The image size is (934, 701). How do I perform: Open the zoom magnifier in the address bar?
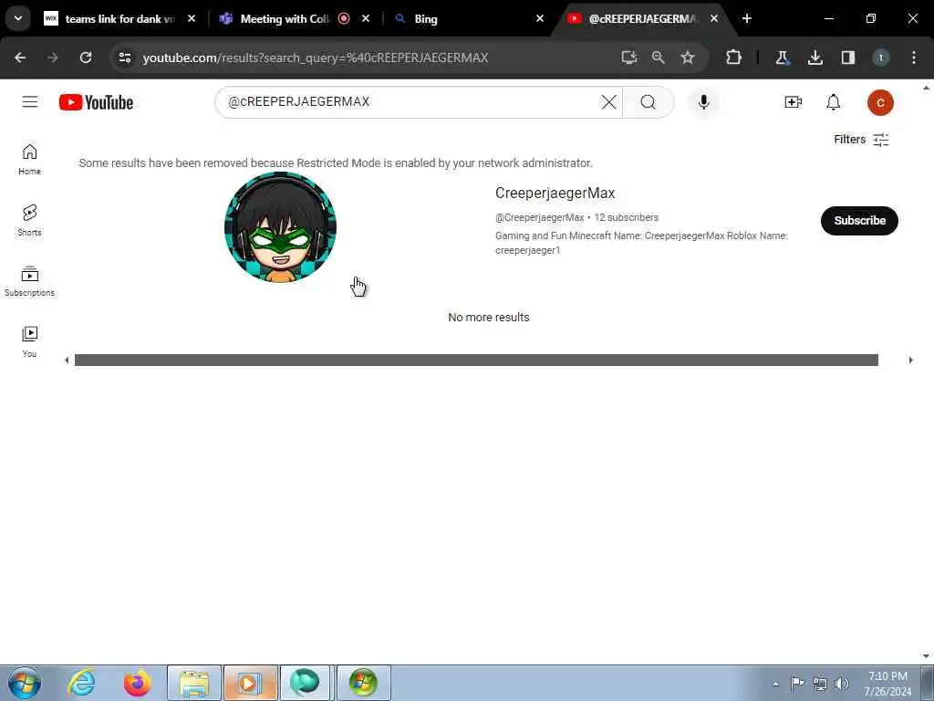659,58
